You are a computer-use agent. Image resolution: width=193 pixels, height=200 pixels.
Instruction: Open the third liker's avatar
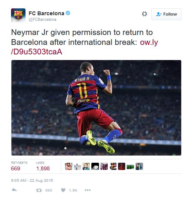(x=86, y=166)
